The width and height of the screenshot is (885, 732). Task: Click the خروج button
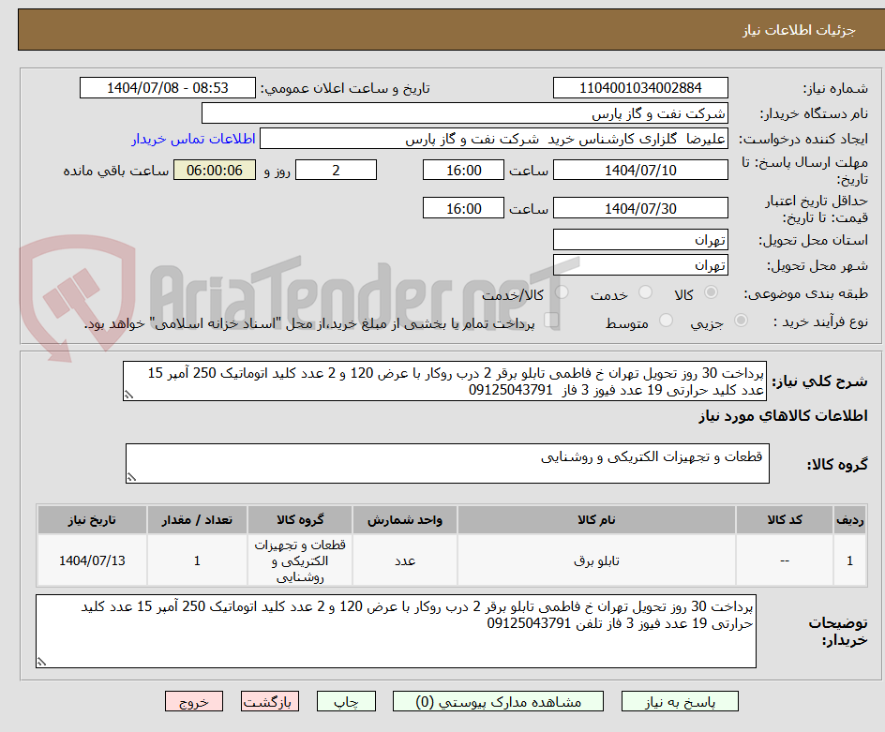(194, 701)
